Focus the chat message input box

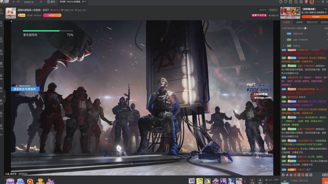[x=305, y=181]
